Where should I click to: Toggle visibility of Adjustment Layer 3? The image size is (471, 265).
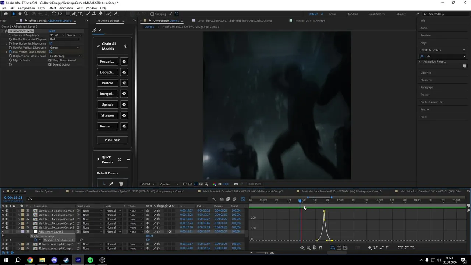[3, 232]
